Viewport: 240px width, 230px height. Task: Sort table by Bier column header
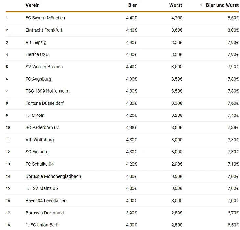tap(132, 5)
